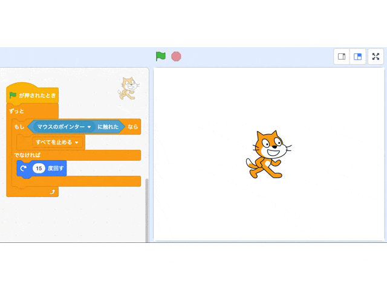Switch to large stage layout
Screen dimensions: 387x290
[x=357, y=57]
